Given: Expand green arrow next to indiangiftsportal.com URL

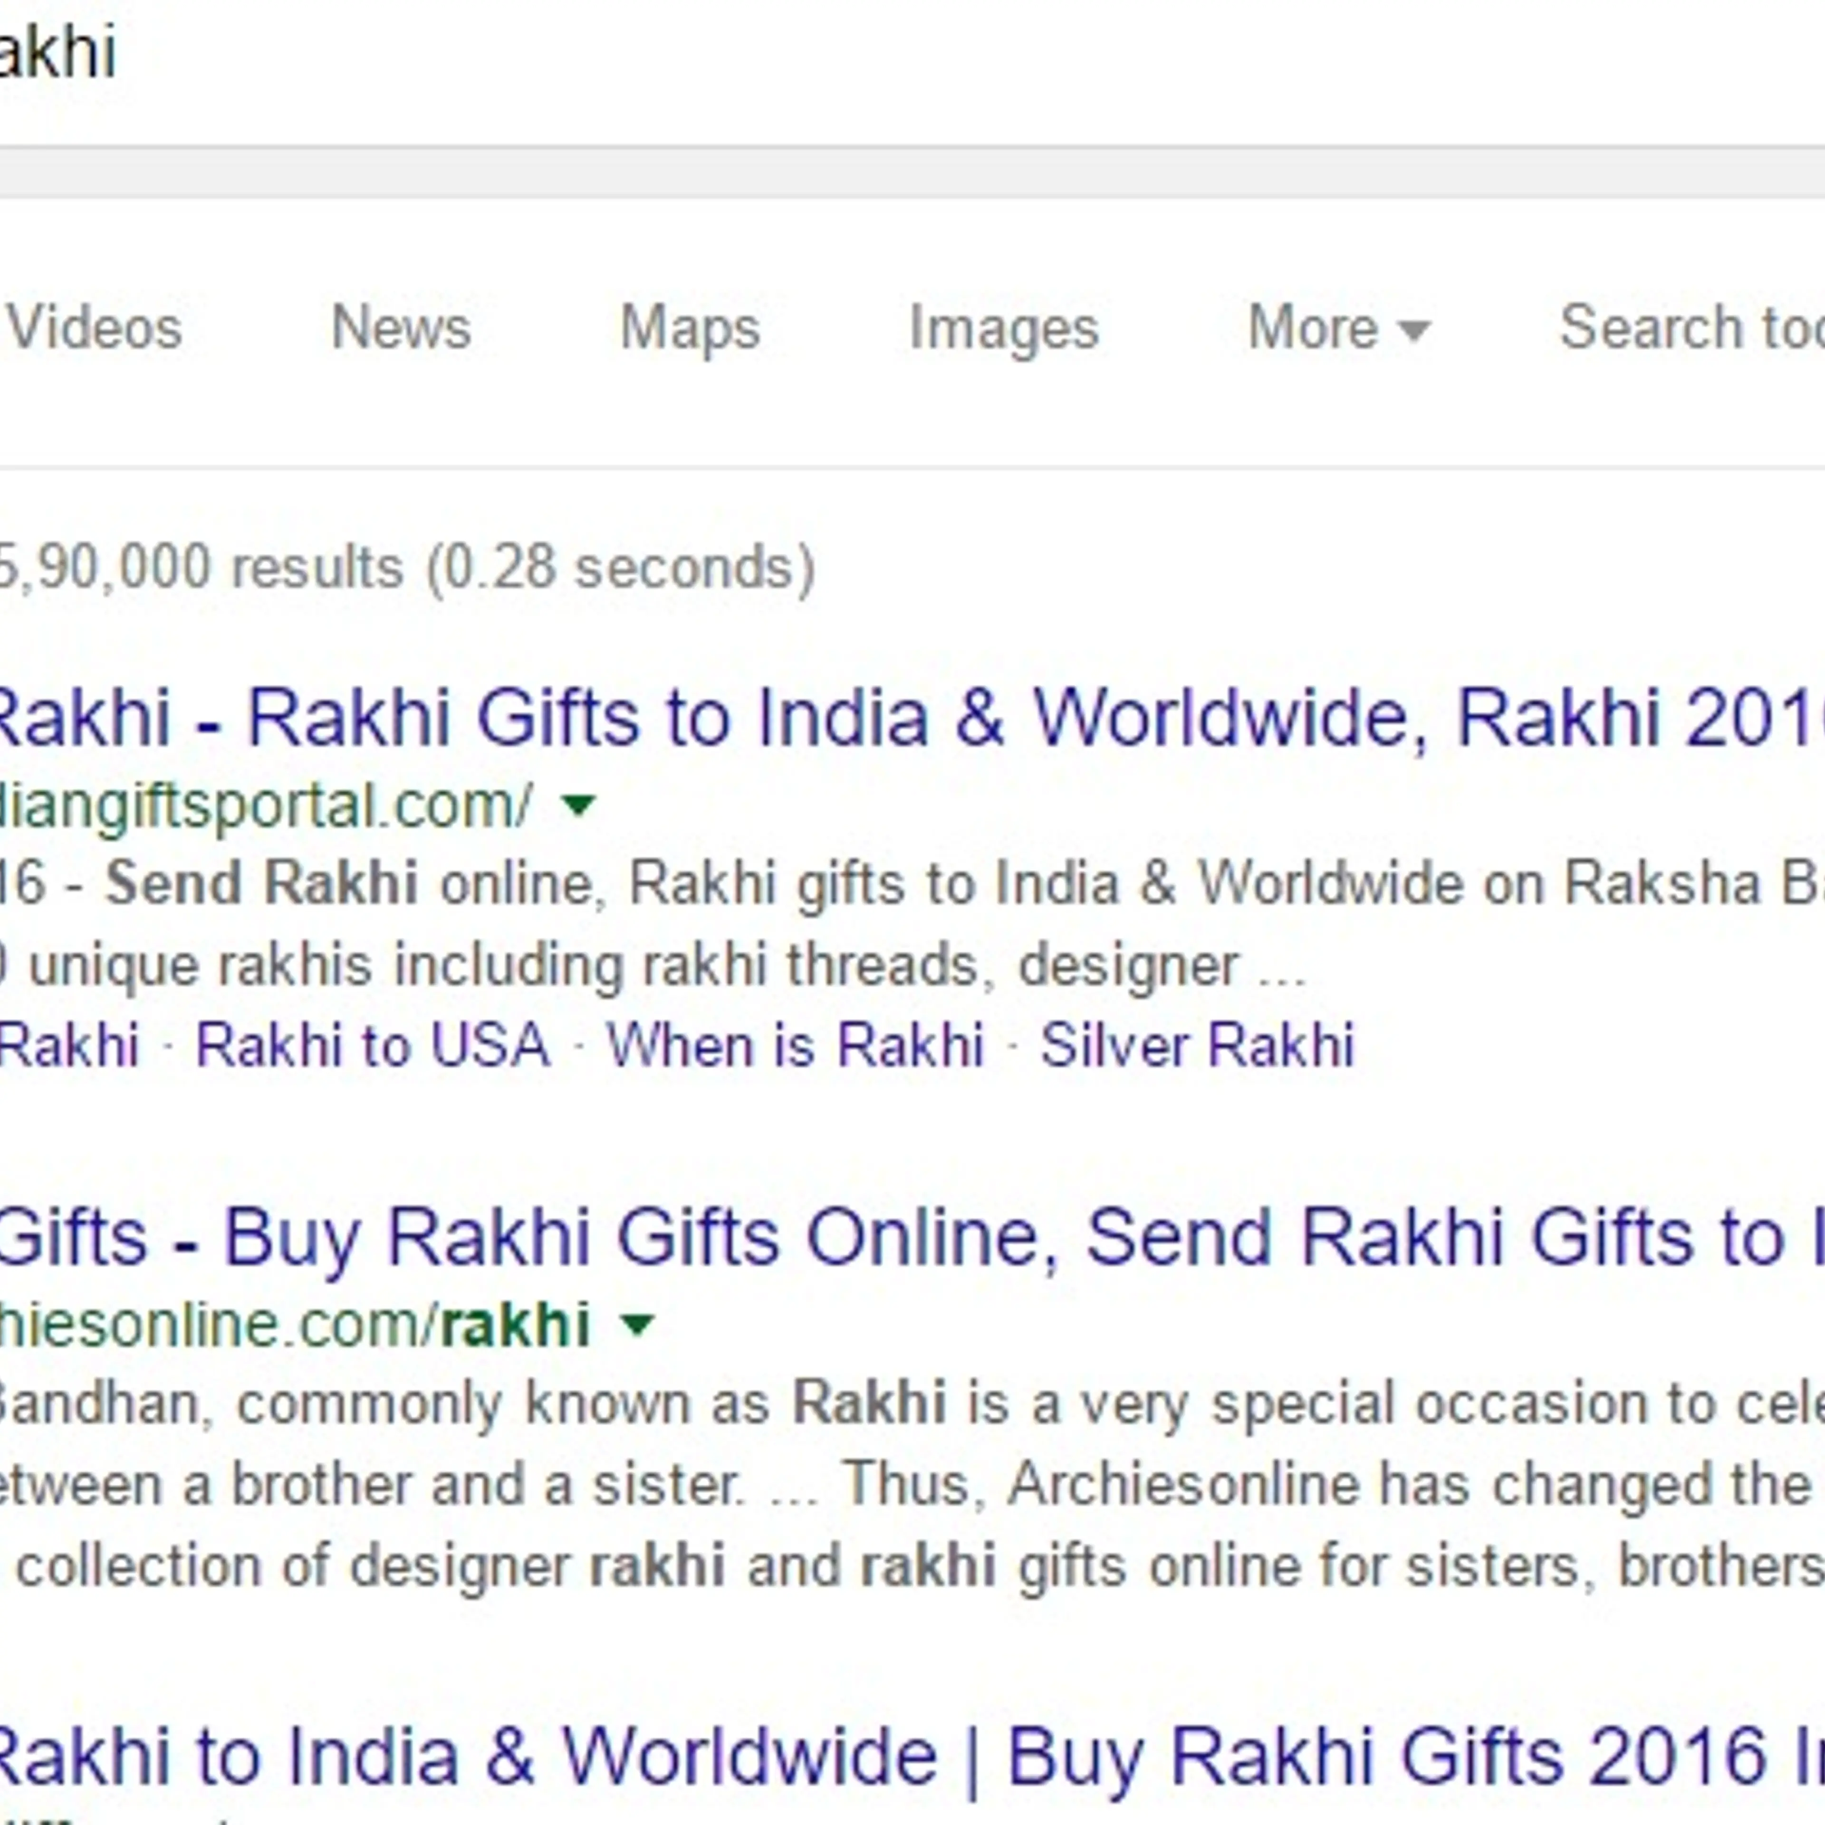Looking at the screenshot, I should pyautogui.click(x=578, y=805).
